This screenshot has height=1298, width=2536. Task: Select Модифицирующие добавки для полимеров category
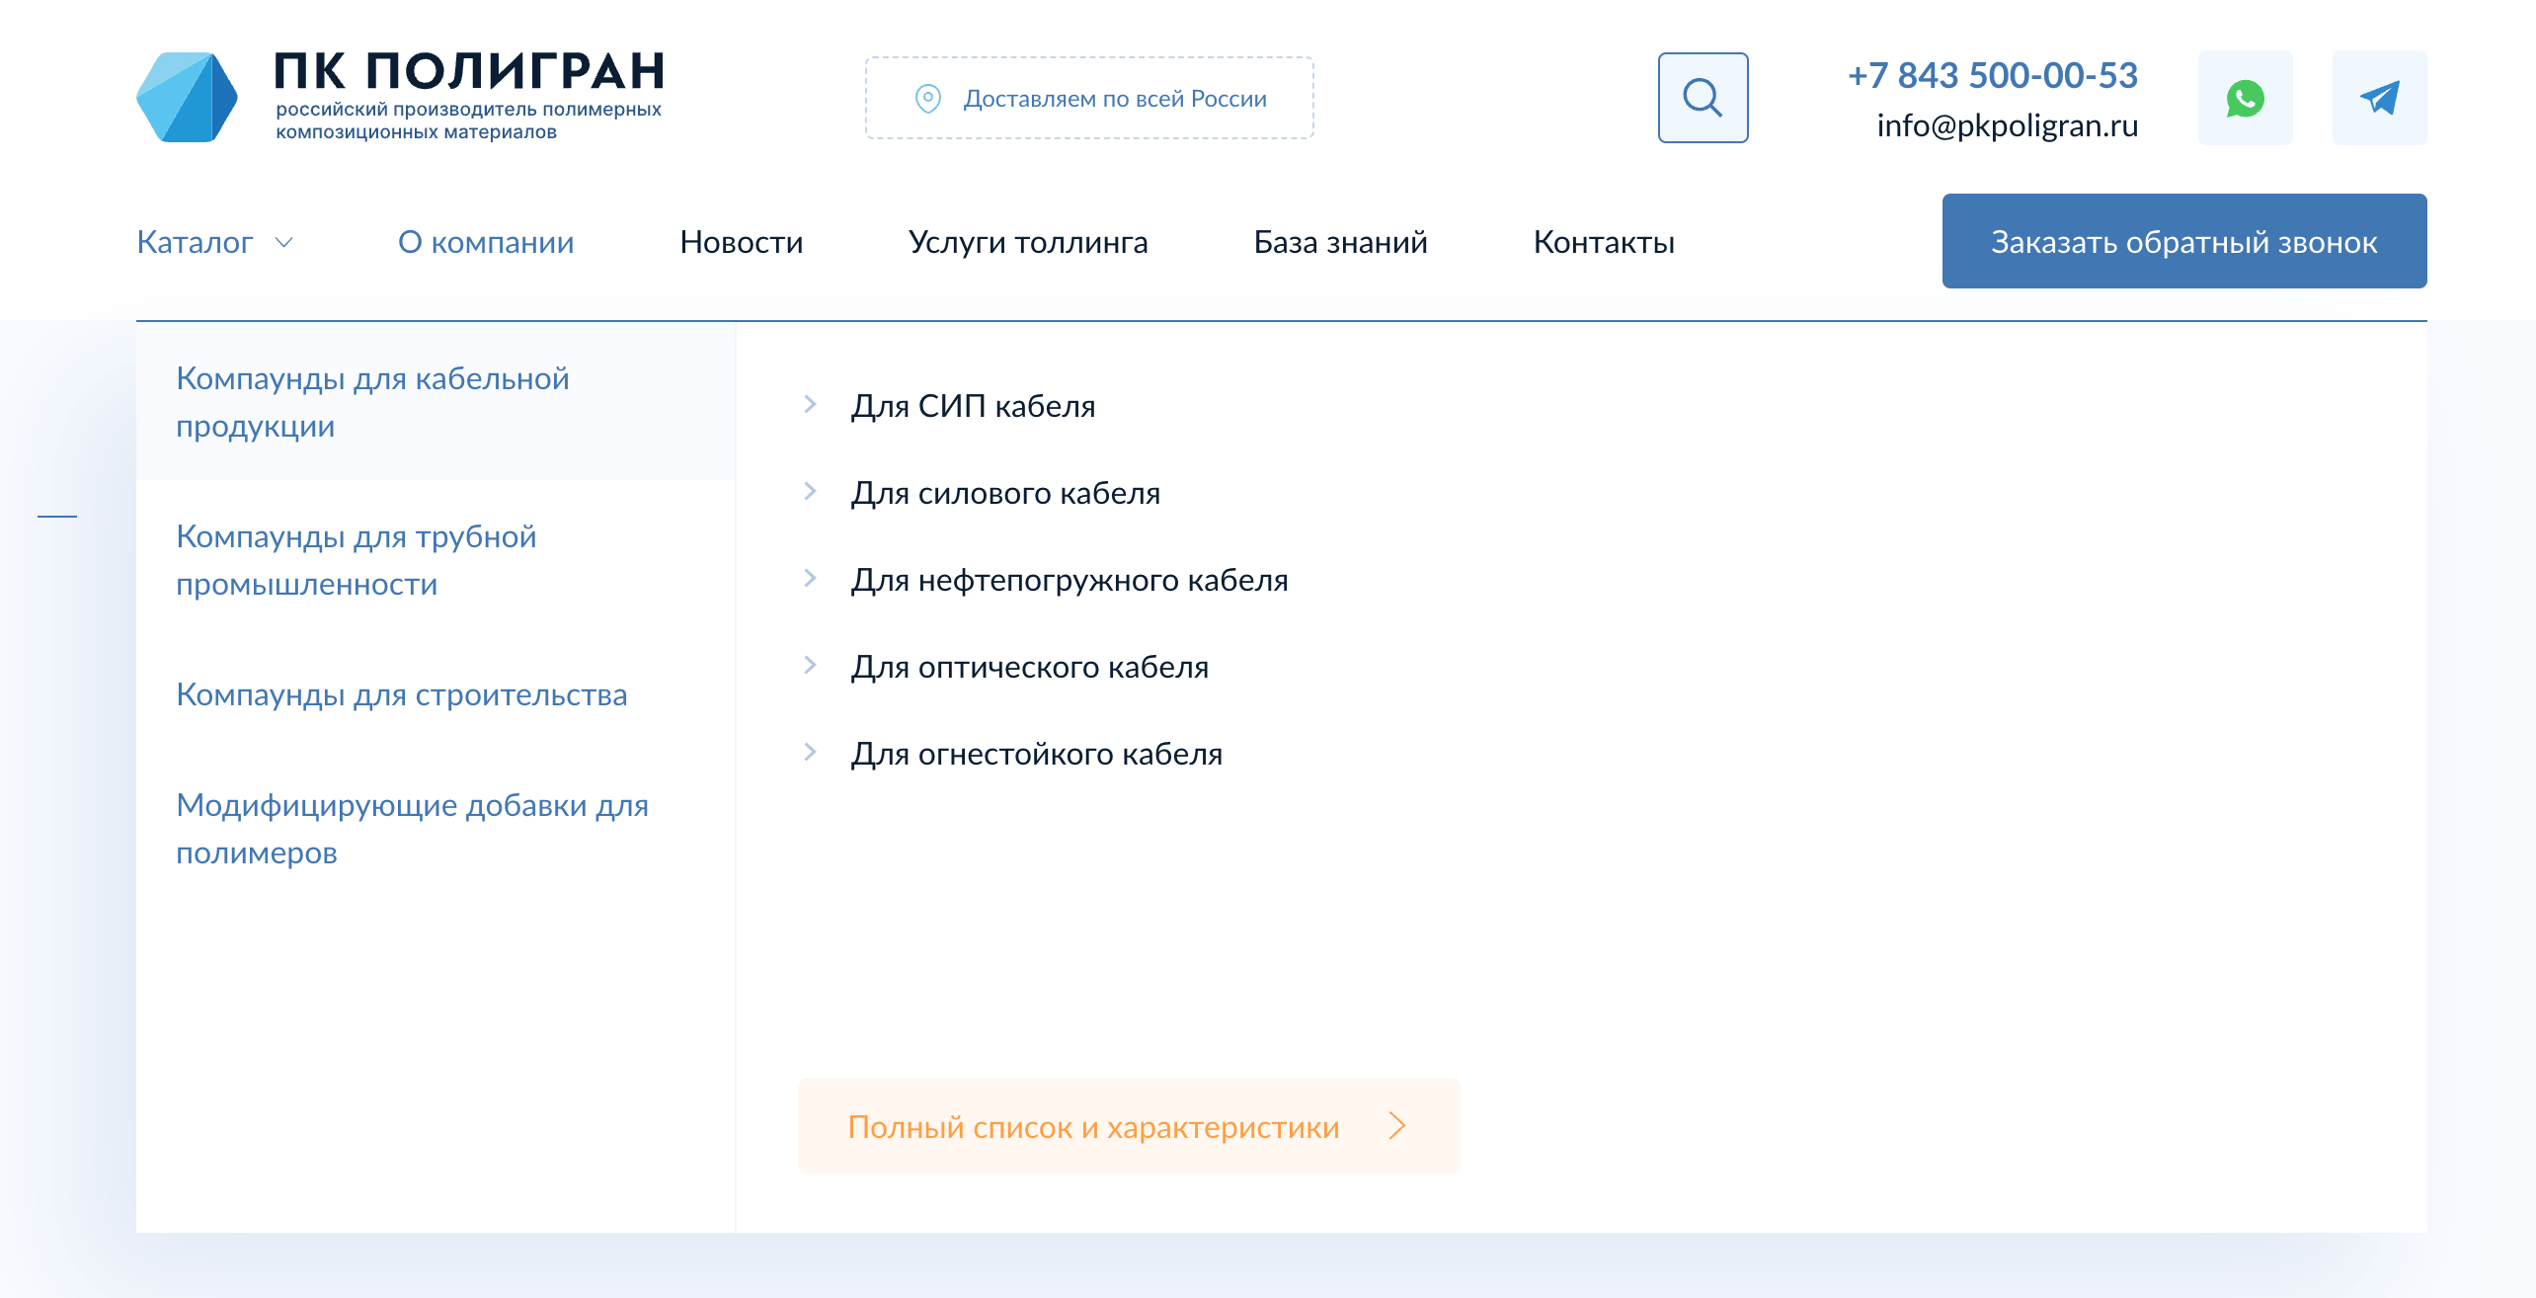coord(412,829)
